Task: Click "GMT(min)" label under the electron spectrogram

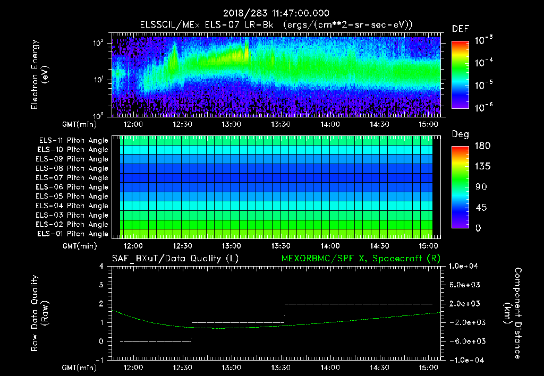Action: coord(80,124)
